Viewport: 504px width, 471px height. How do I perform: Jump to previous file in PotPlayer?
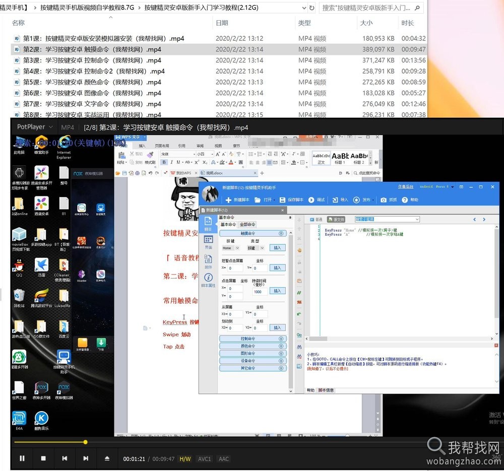pos(65,458)
